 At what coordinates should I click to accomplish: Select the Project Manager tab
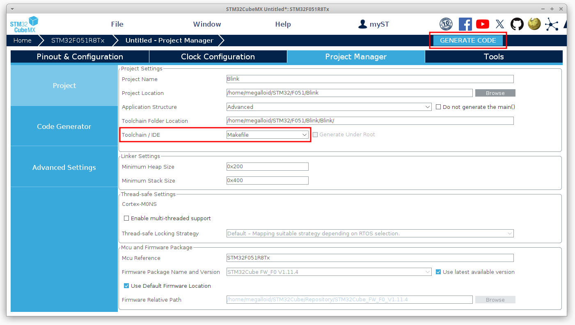356,56
